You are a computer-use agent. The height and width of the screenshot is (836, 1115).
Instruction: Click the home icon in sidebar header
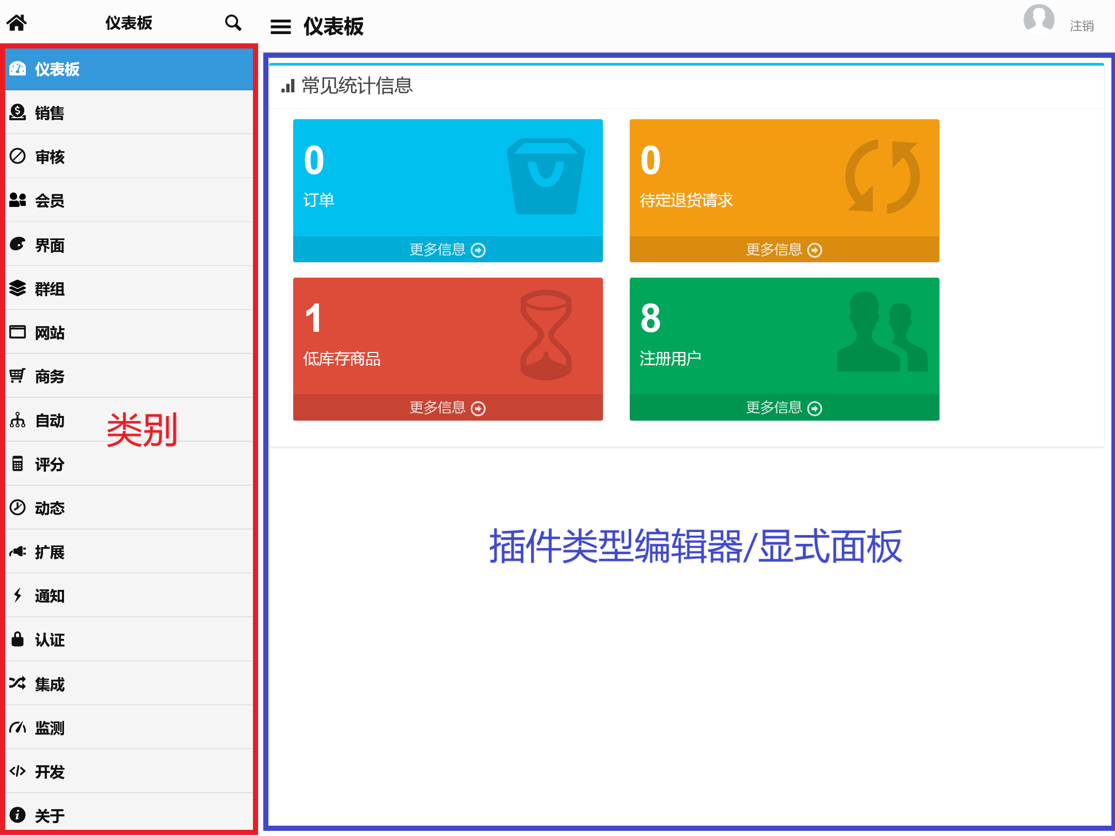(x=17, y=23)
